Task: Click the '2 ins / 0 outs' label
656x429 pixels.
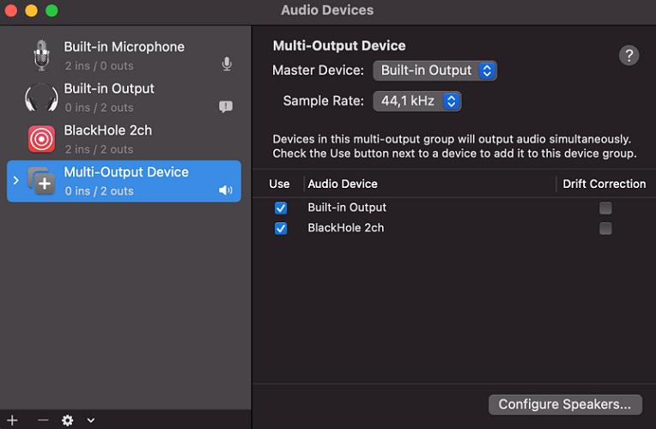Action: (99, 66)
